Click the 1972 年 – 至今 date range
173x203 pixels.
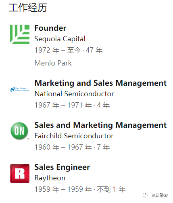[x=58, y=50]
